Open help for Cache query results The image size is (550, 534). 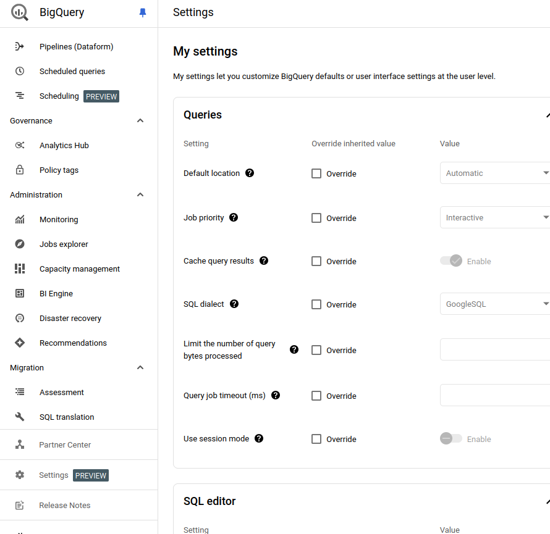coord(264,261)
